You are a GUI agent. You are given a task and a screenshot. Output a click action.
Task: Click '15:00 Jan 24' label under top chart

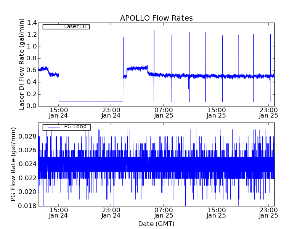point(58,113)
